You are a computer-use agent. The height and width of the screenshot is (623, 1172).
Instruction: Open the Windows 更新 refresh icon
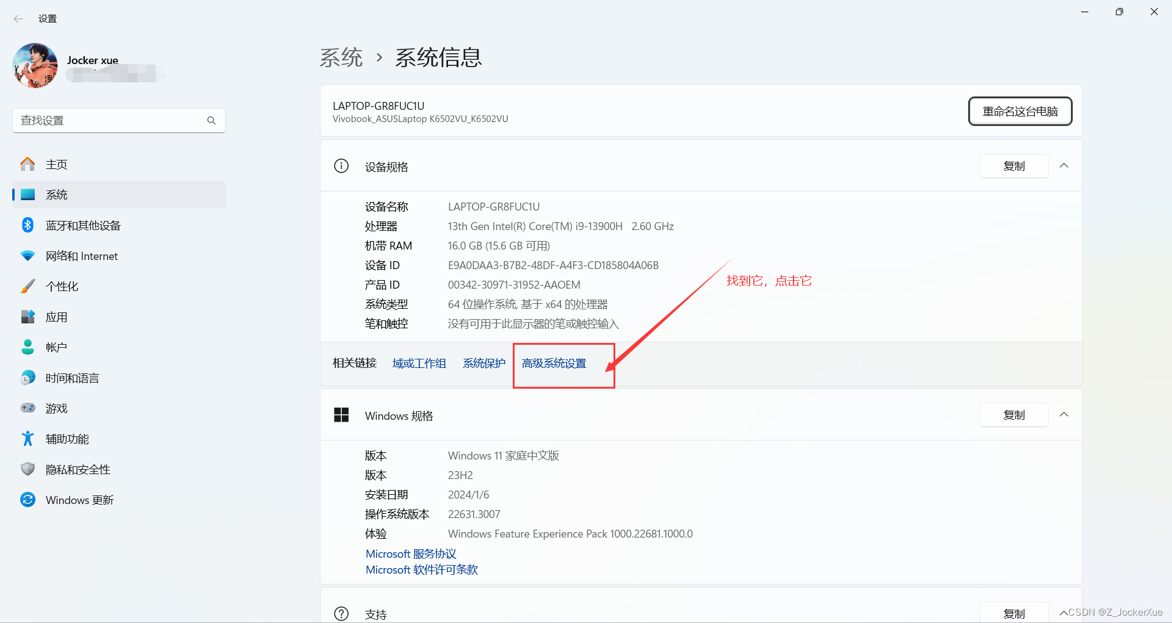[x=27, y=500]
